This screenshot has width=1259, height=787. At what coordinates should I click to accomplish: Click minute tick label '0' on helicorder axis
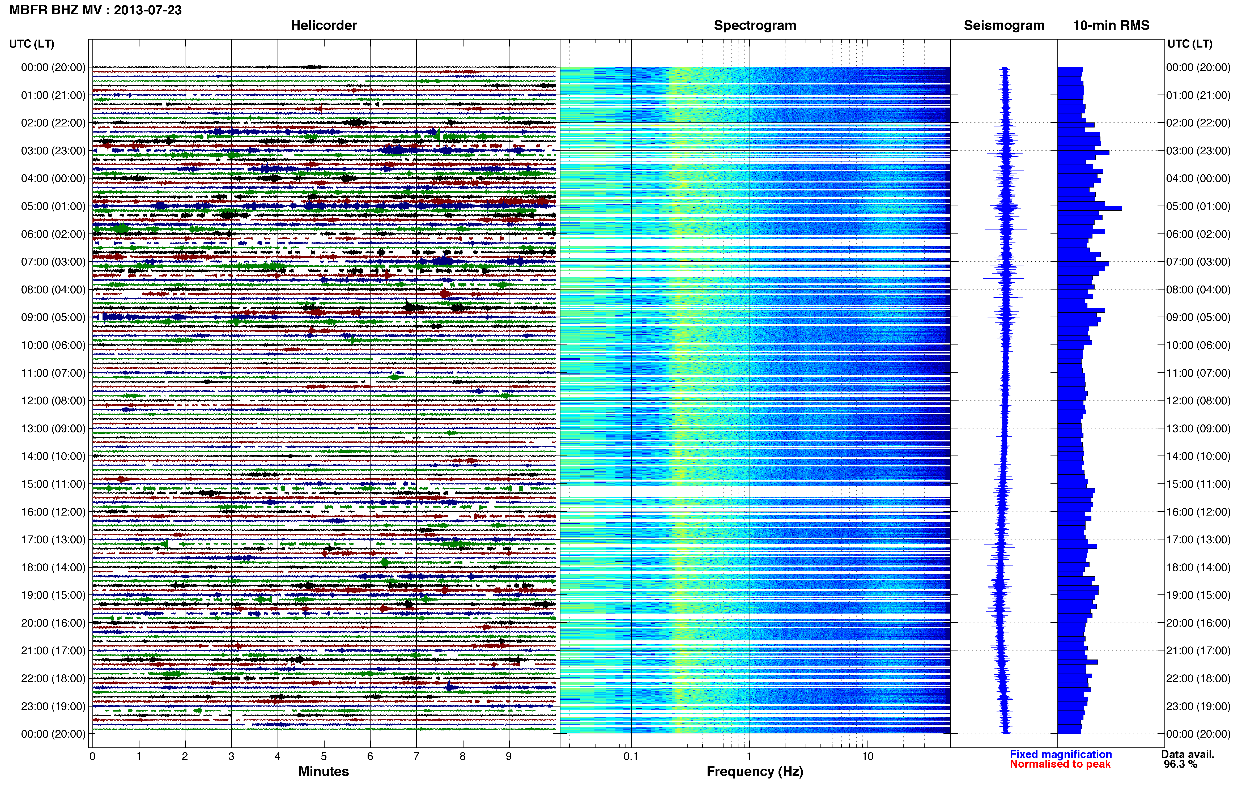point(92,756)
